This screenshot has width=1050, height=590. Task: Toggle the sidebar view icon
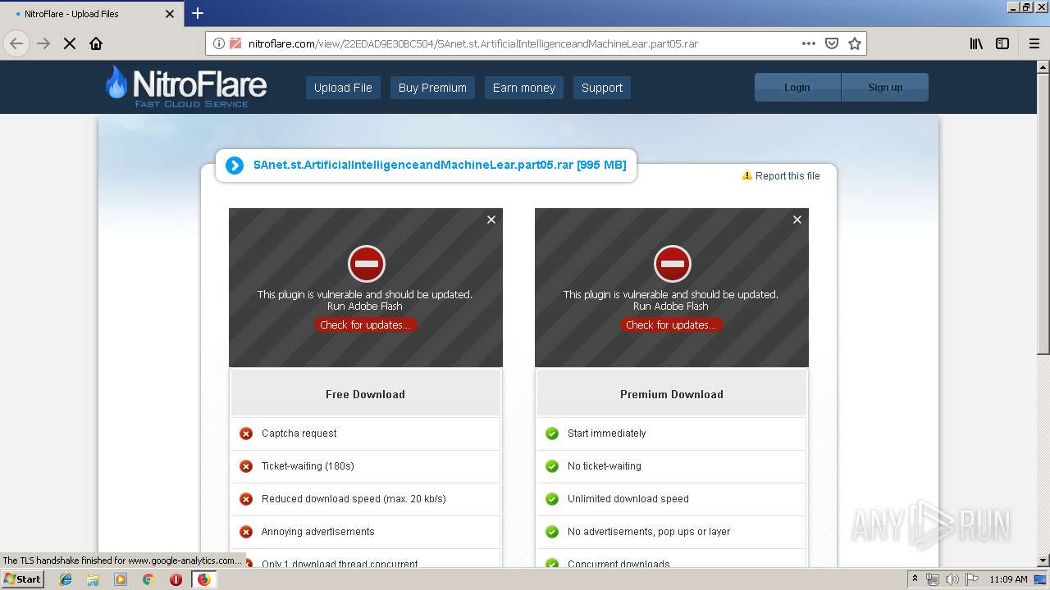coord(1002,43)
